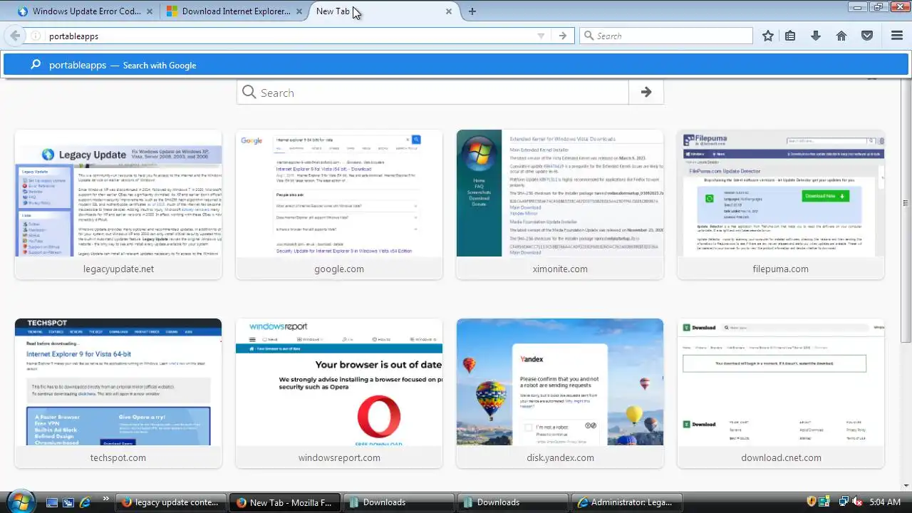Bookmark this page with the star icon

point(767,36)
